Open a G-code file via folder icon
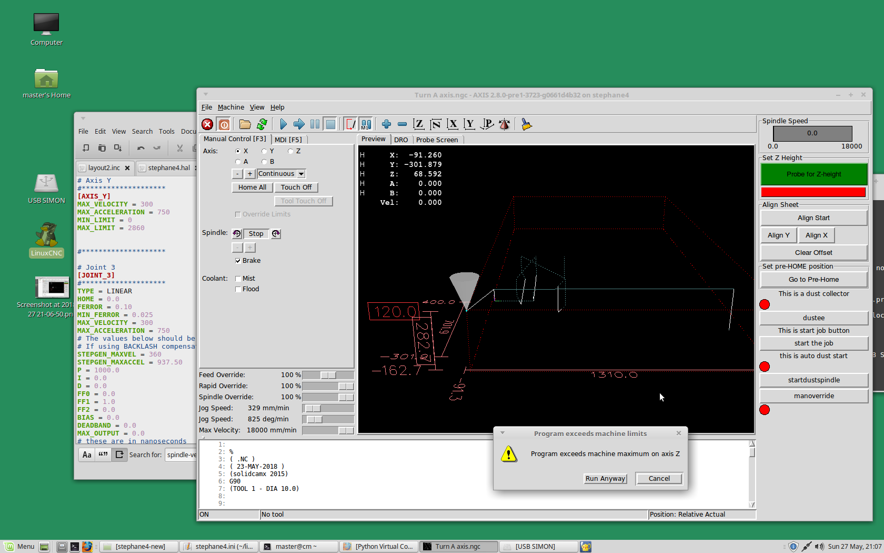This screenshot has width=884, height=553. (x=245, y=124)
